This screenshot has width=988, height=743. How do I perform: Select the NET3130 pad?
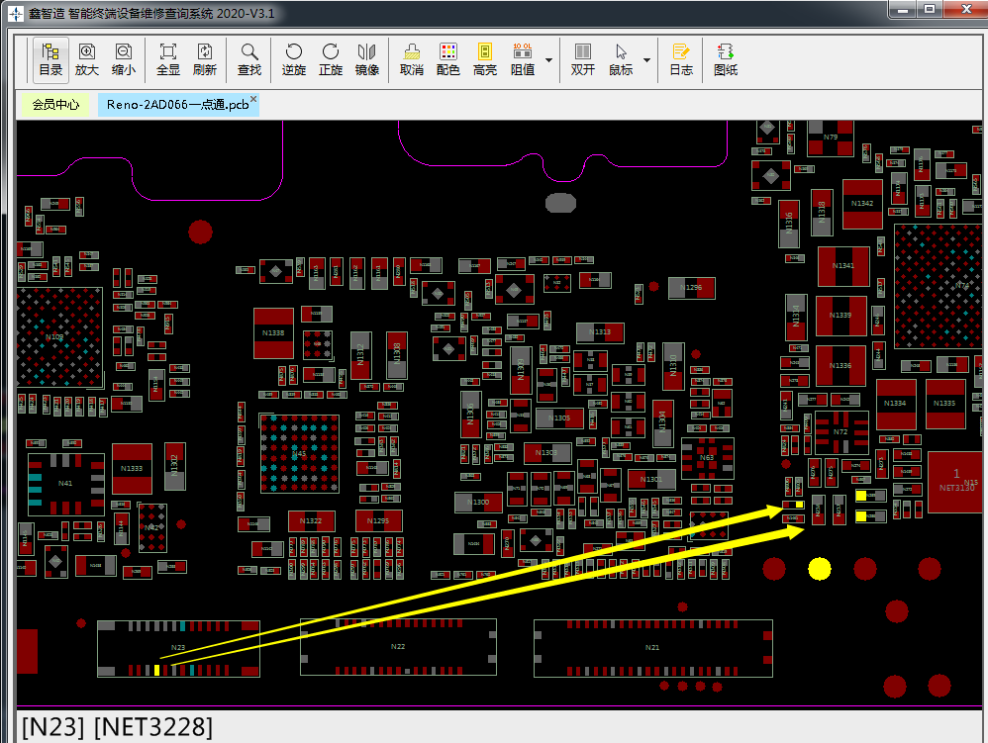pyautogui.click(x=956, y=481)
